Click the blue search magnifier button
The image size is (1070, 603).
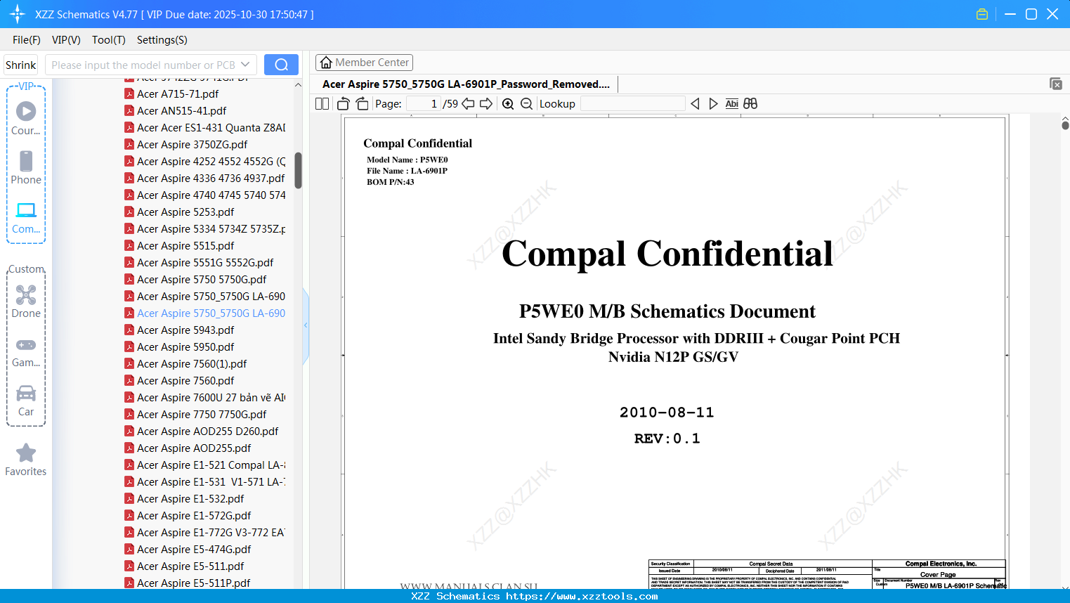[x=281, y=65]
